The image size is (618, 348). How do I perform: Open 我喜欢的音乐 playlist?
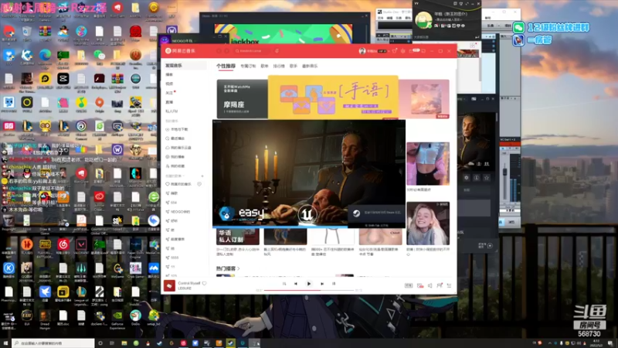[179, 184]
